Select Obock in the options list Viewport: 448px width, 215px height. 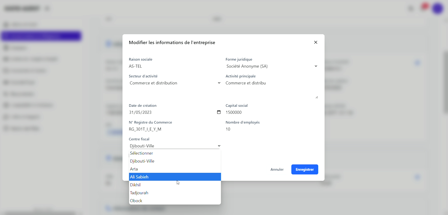click(x=175, y=201)
